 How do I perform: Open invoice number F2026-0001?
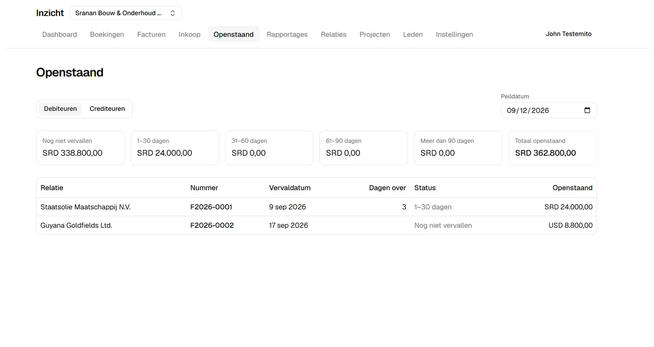(x=211, y=207)
